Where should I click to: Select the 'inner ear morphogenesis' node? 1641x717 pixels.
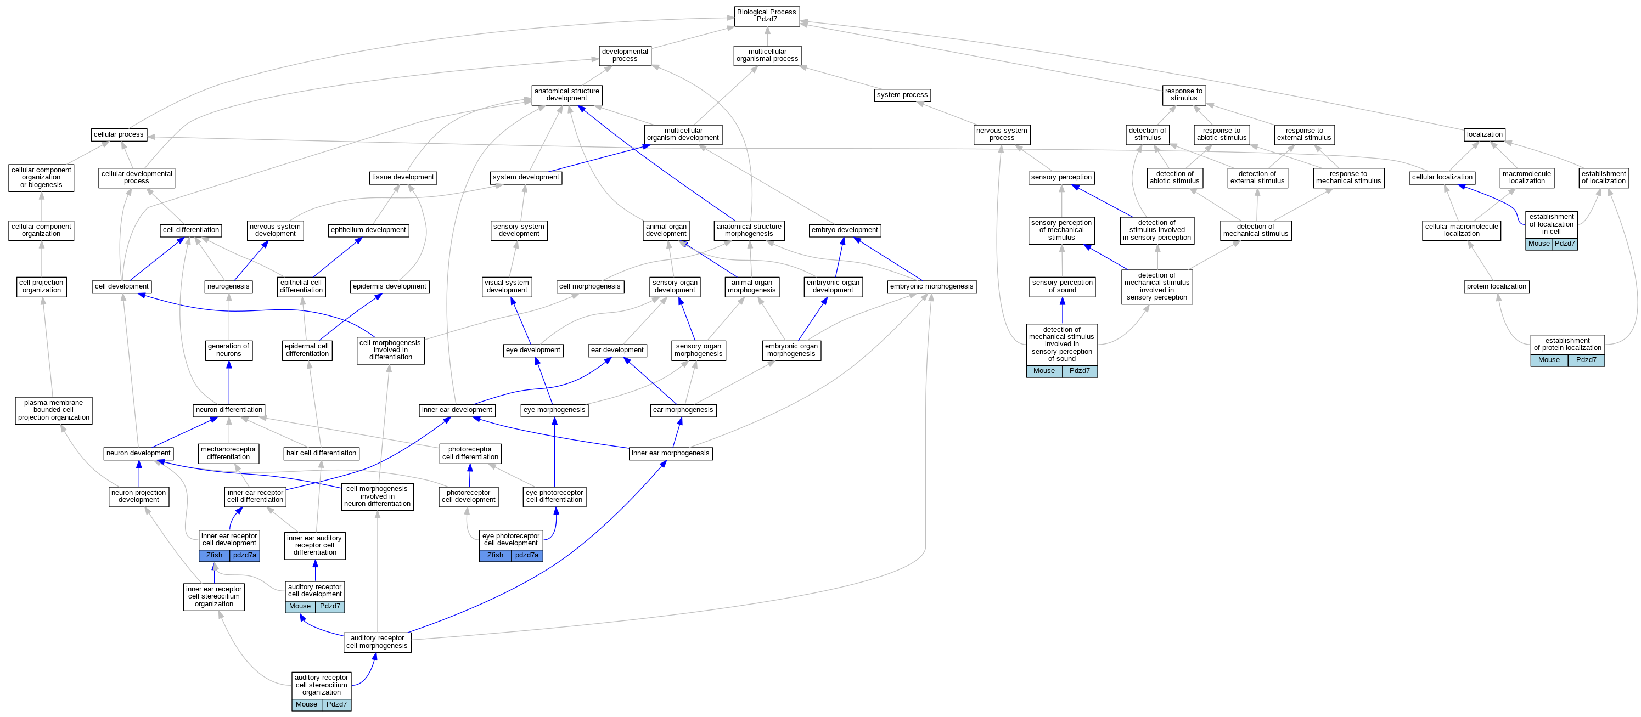click(670, 453)
